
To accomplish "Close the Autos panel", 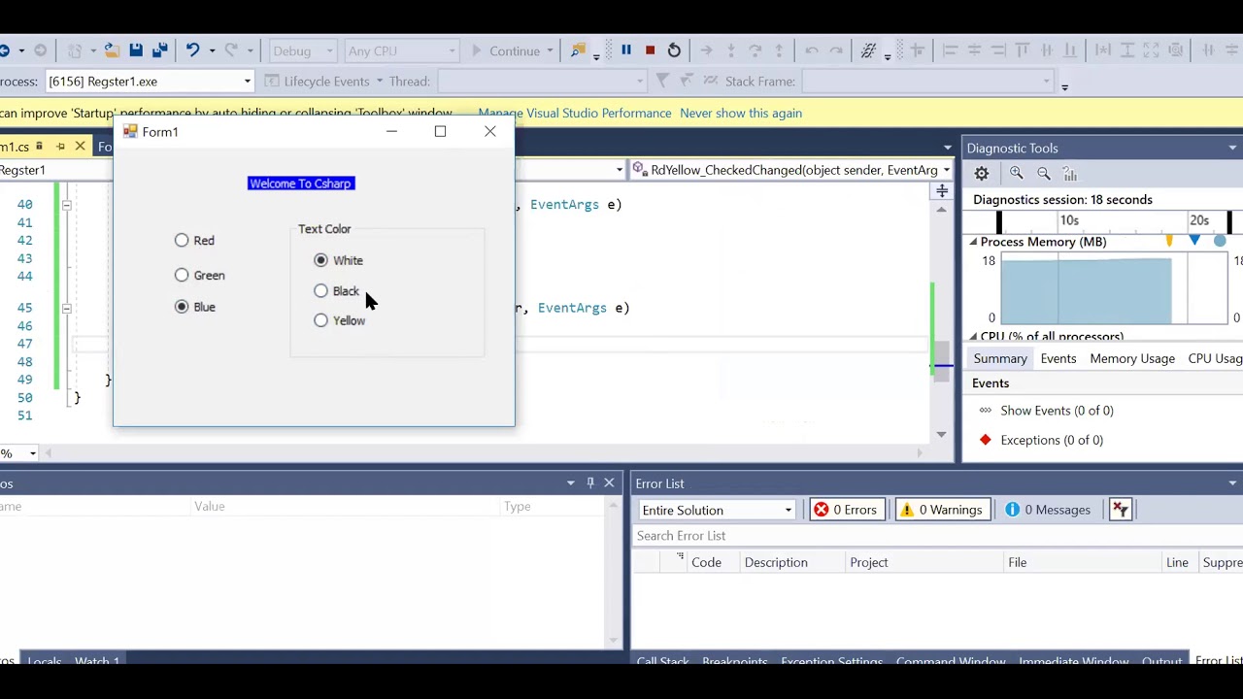I will pos(609,483).
